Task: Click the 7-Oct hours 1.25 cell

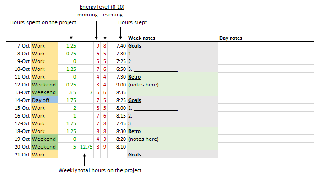Action: point(67,46)
